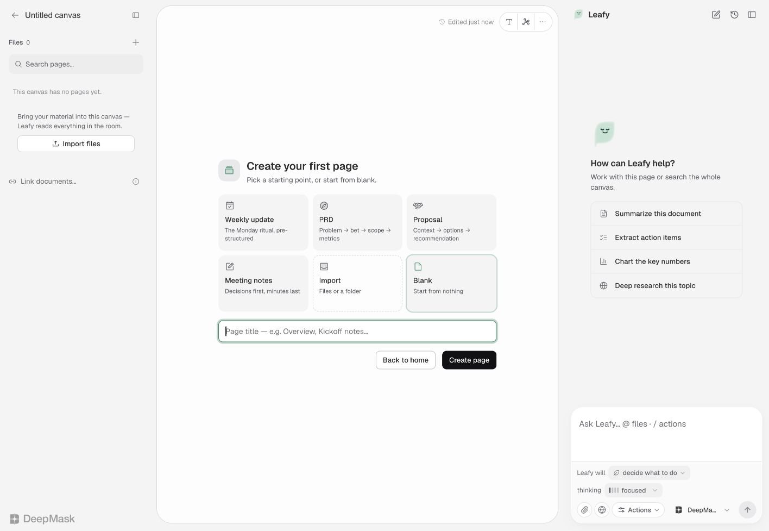
Task: Open Link documents… in the sidebar
Action: (43, 182)
